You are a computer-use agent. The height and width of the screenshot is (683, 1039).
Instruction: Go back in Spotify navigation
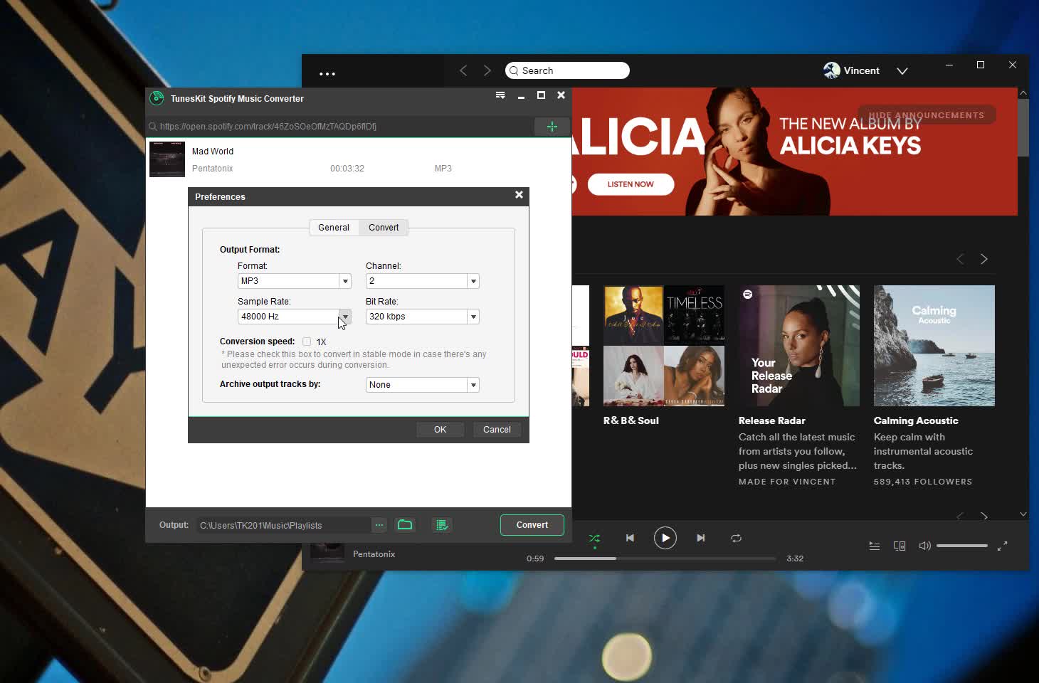click(463, 70)
